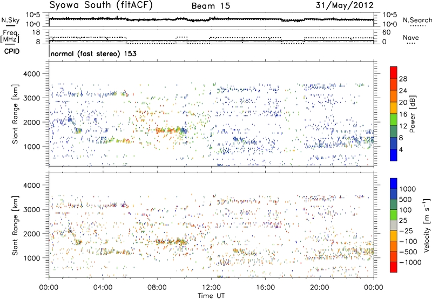This screenshot has width=432, height=299.
Task: Click the '4' power colorbar value
Action: coord(401,149)
